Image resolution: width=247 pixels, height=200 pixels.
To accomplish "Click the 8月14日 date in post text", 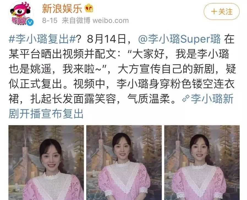I will pos(106,39).
